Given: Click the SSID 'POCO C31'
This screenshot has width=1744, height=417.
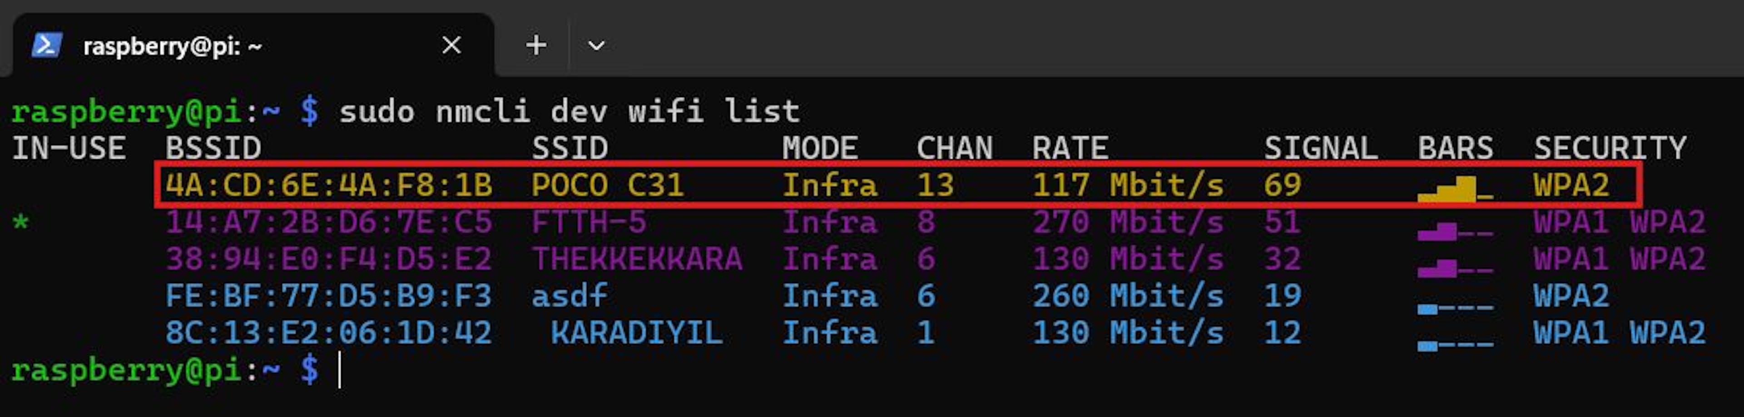Looking at the screenshot, I should click(608, 185).
